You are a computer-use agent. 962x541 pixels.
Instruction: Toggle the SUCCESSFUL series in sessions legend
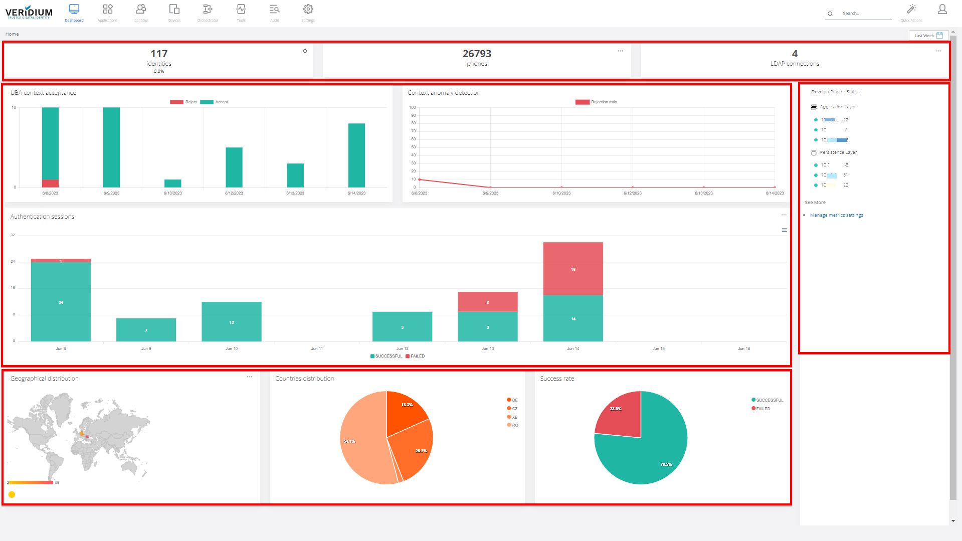point(386,356)
